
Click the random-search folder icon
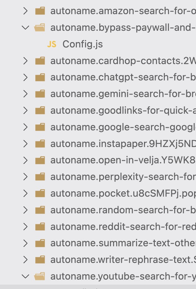(40, 210)
